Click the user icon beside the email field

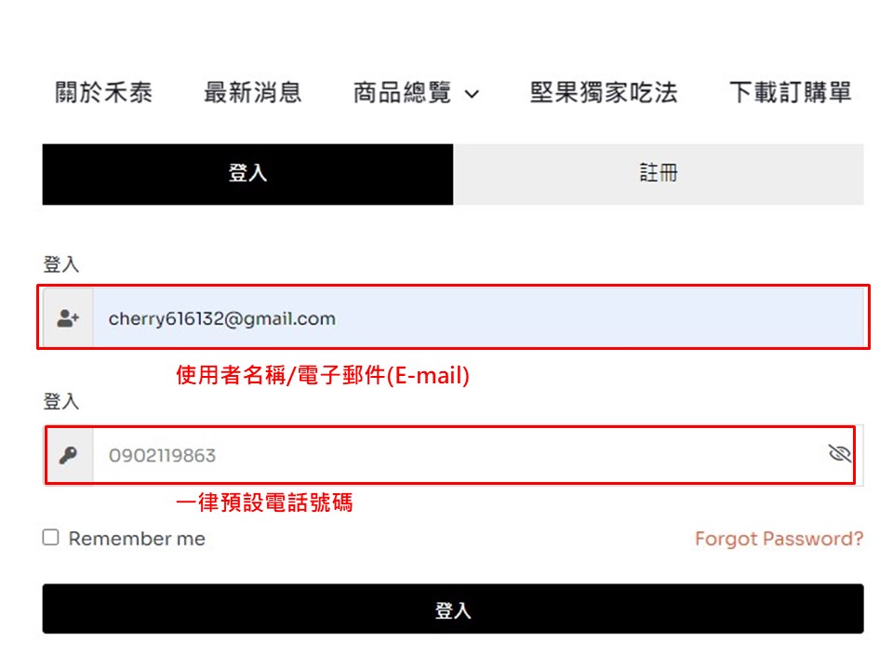point(68,318)
